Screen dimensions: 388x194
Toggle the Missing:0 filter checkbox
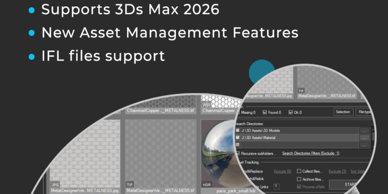[238, 113]
